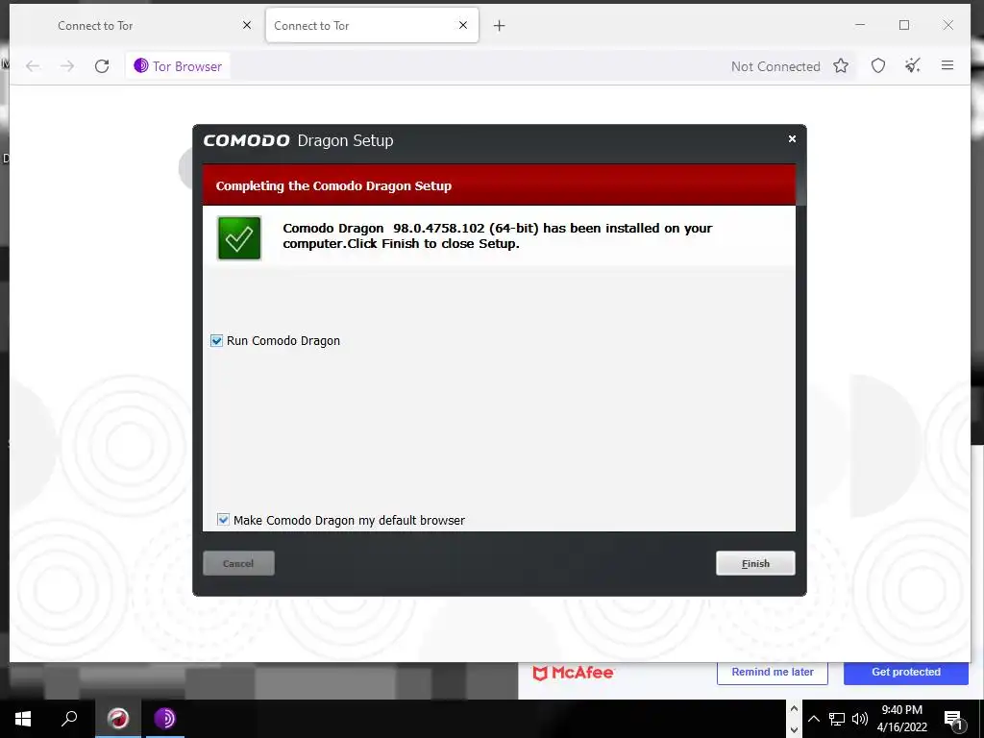The image size is (984, 738).
Task: Click Get protected in McAfee popup
Action: (905, 672)
